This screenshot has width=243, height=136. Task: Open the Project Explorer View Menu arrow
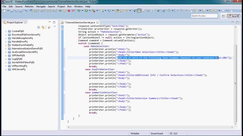(55, 27)
